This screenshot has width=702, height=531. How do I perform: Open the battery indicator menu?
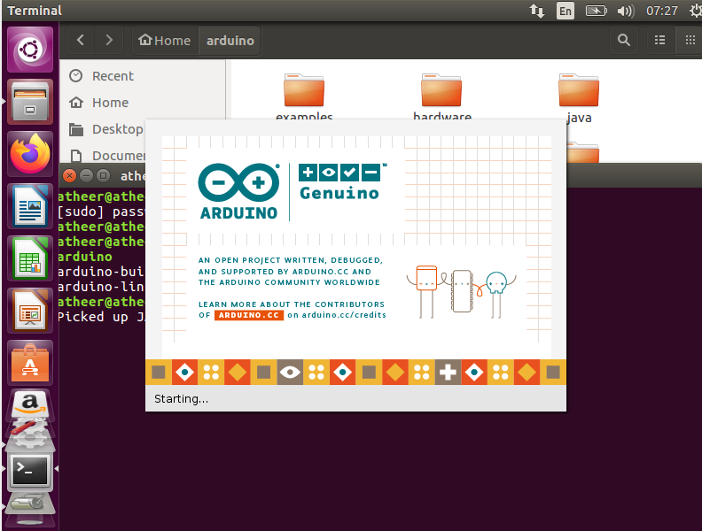(596, 11)
